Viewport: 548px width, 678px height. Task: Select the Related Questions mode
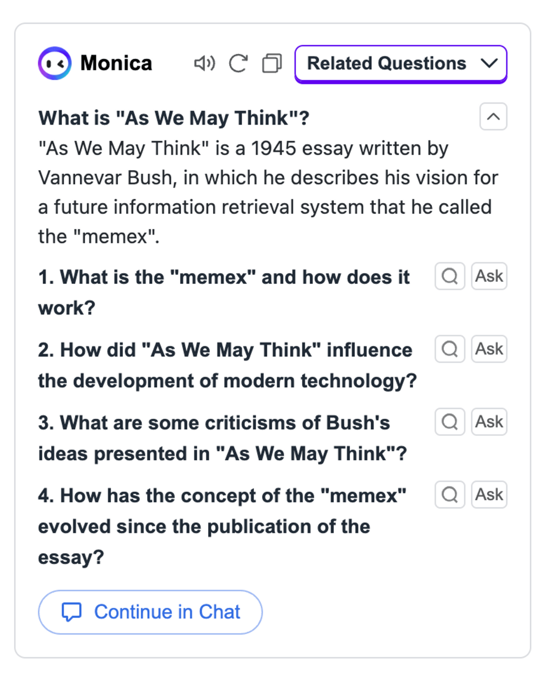(386, 64)
